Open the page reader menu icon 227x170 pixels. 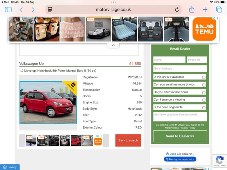coord(50,10)
